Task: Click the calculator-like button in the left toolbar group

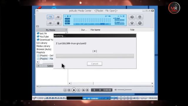Action: (58, 23)
